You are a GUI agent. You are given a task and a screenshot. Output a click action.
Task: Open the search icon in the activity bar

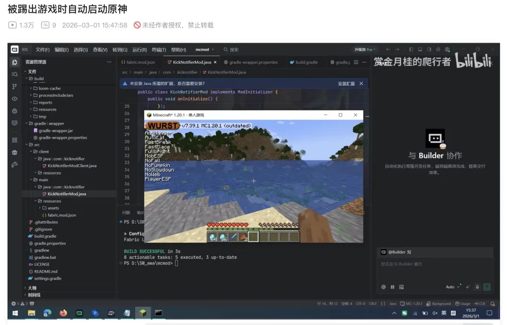point(15,74)
